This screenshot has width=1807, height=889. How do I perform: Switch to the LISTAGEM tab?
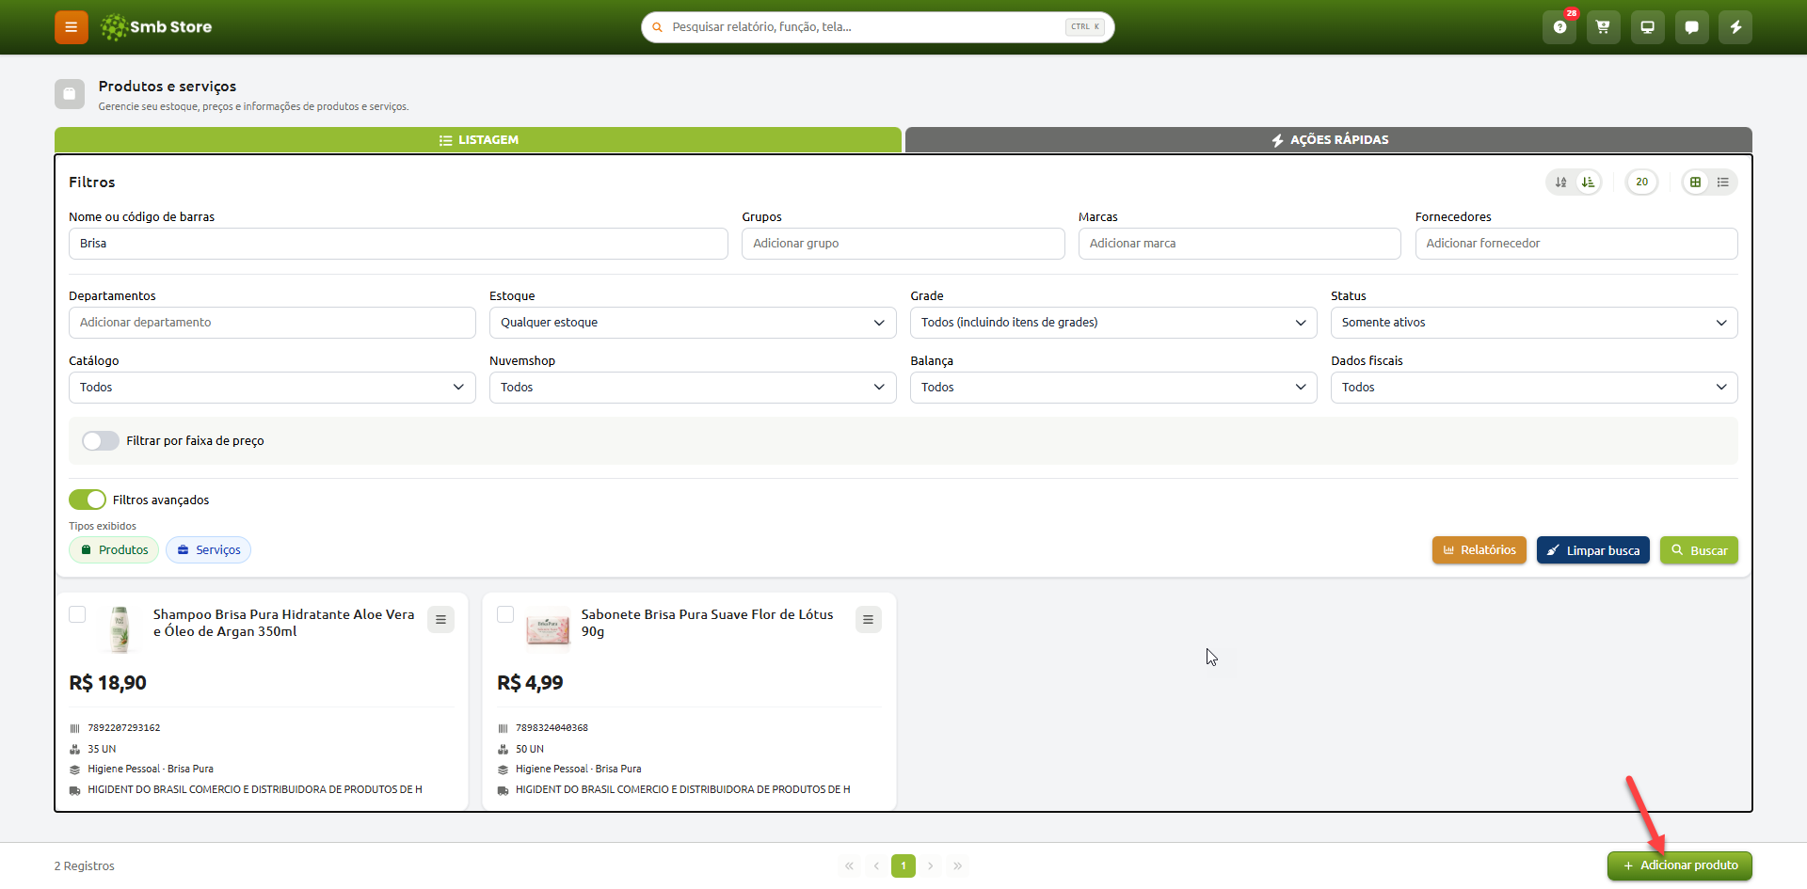click(x=478, y=140)
